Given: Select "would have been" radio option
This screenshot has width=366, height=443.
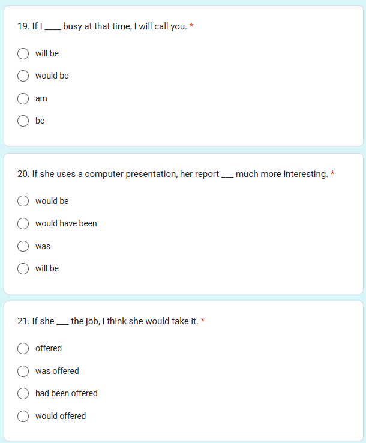Looking at the screenshot, I should click(x=23, y=223).
